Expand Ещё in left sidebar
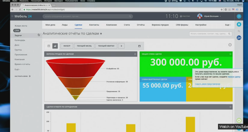 (17, 69)
